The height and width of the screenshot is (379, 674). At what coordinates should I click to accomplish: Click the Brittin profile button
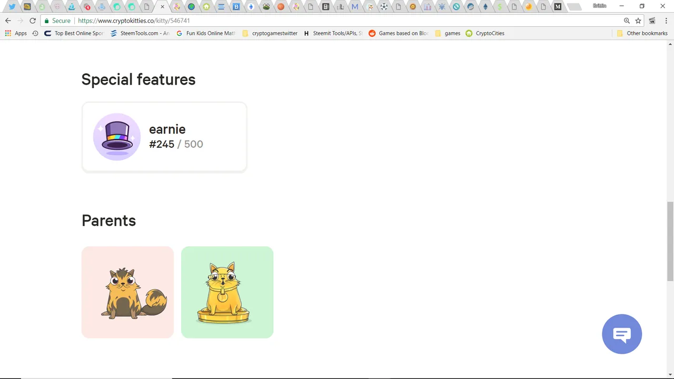click(599, 5)
